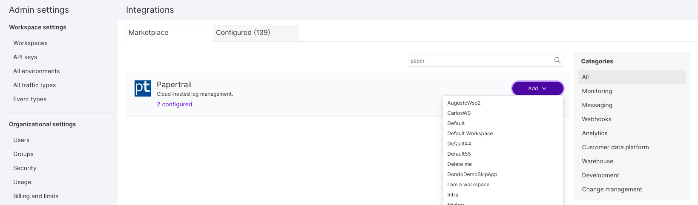
Task: Navigate to Users settings
Action: click(21, 140)
